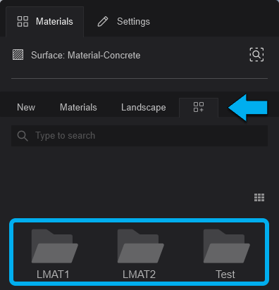This screenshot has width=279, height=290.
Task: Switch to the Landscape category tab
Action: 144,108
